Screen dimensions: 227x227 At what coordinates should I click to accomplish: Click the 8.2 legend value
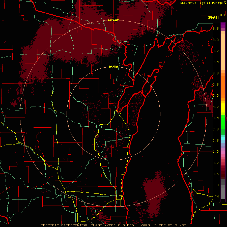[216, 51]
